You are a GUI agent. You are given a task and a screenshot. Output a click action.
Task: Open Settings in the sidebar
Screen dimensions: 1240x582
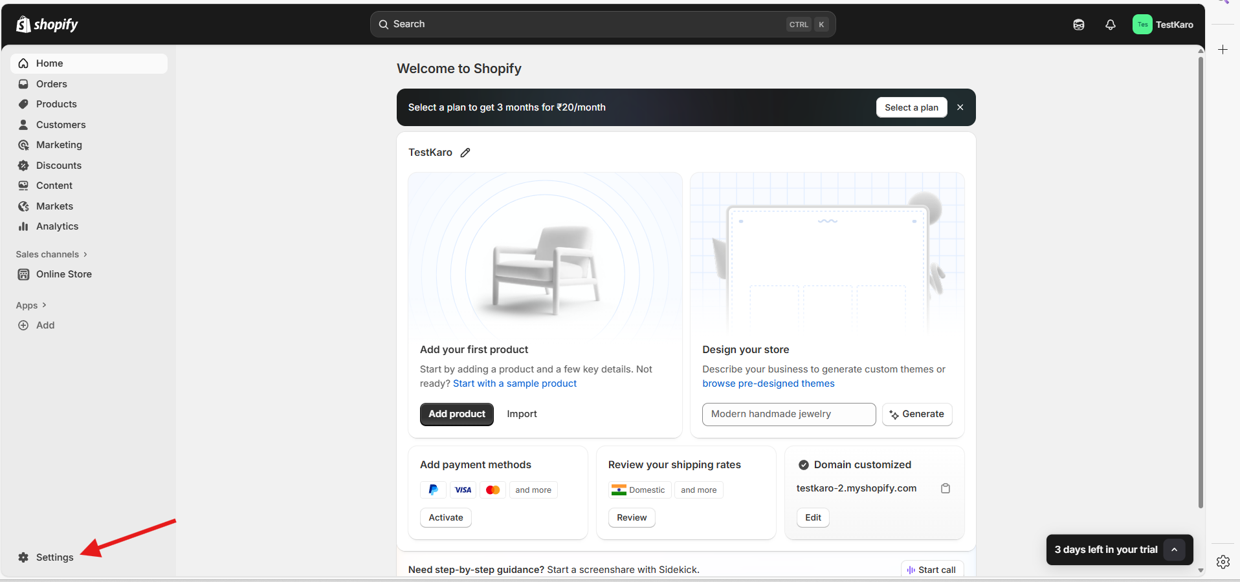(x=54, y=557)
